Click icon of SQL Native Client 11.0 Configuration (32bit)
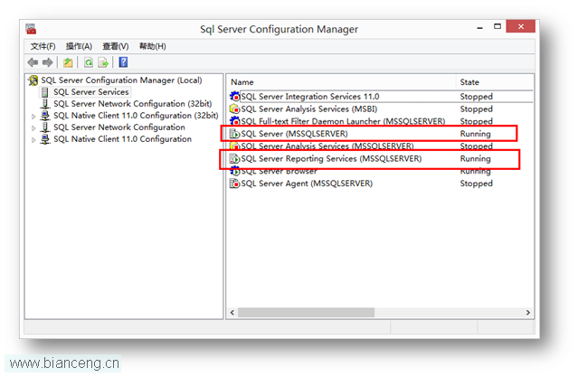This screenshot has height=377, width=578. coord(45,116)
